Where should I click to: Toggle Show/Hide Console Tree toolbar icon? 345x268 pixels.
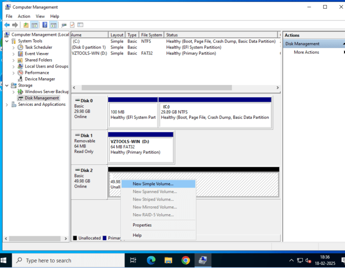34,25
